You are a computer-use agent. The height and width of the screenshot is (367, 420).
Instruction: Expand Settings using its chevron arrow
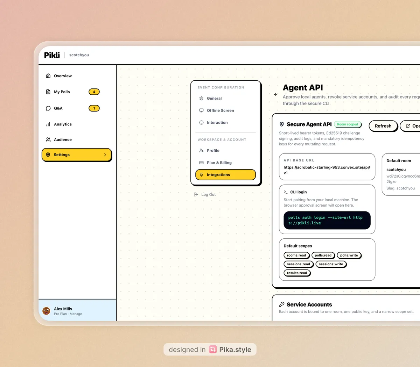[x=105, y=154]
